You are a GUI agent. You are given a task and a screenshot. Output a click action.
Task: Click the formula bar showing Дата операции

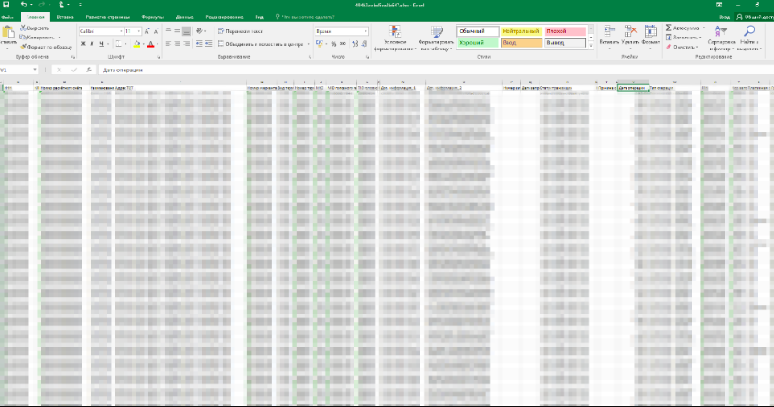[x=434, y=71]
